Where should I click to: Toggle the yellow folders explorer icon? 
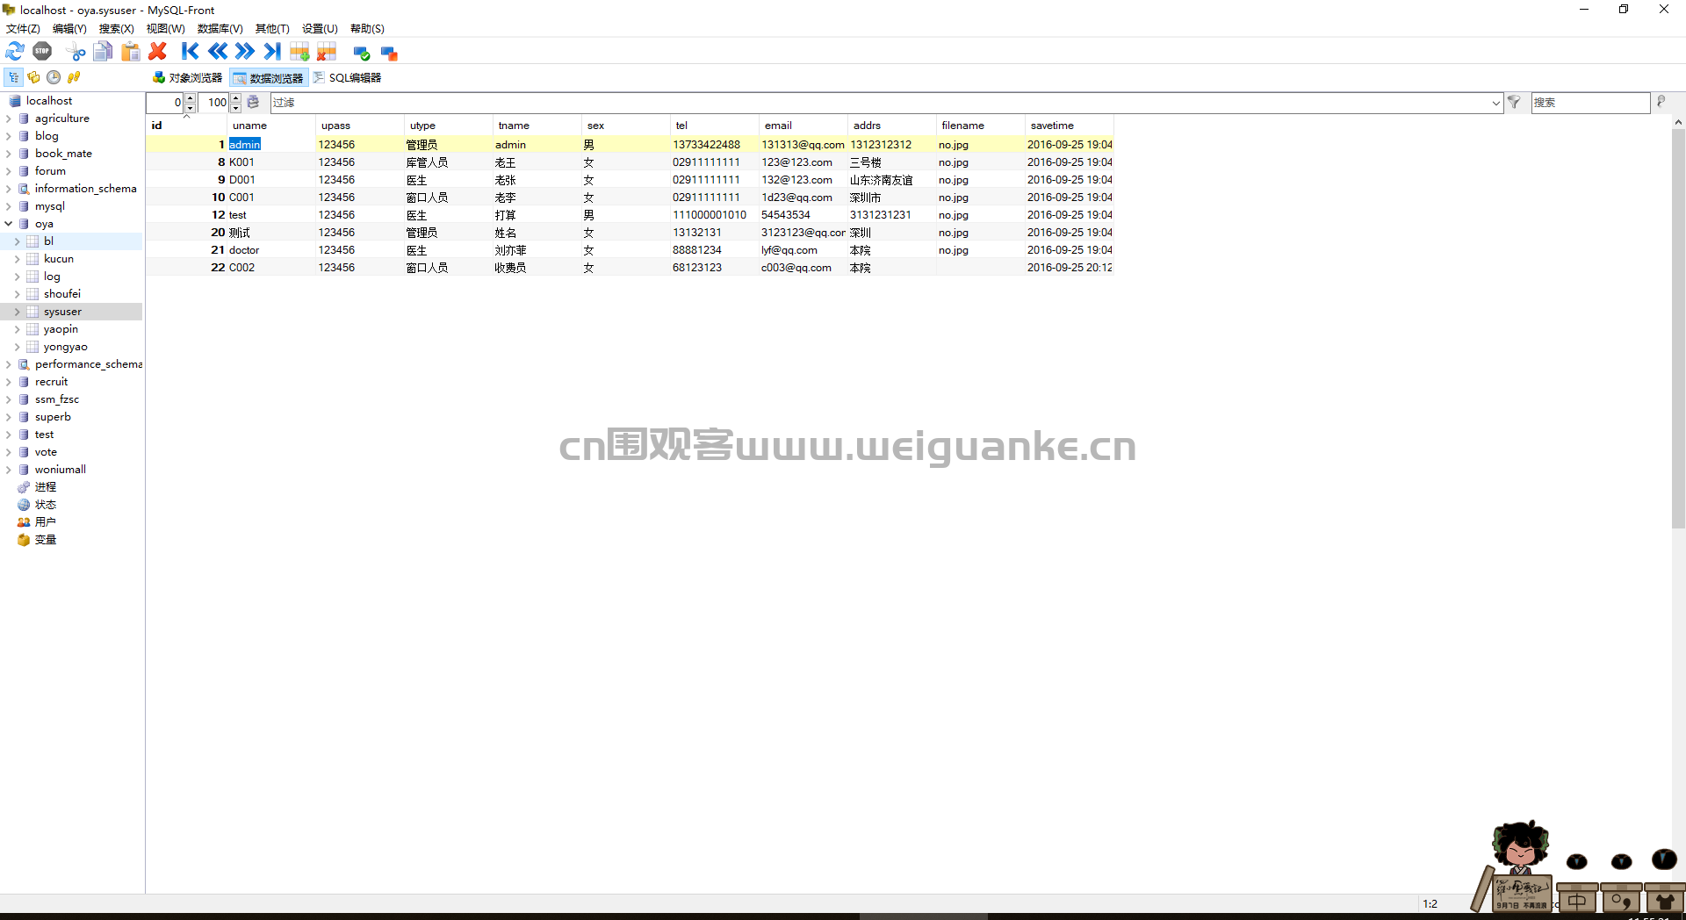click(34, 77)
